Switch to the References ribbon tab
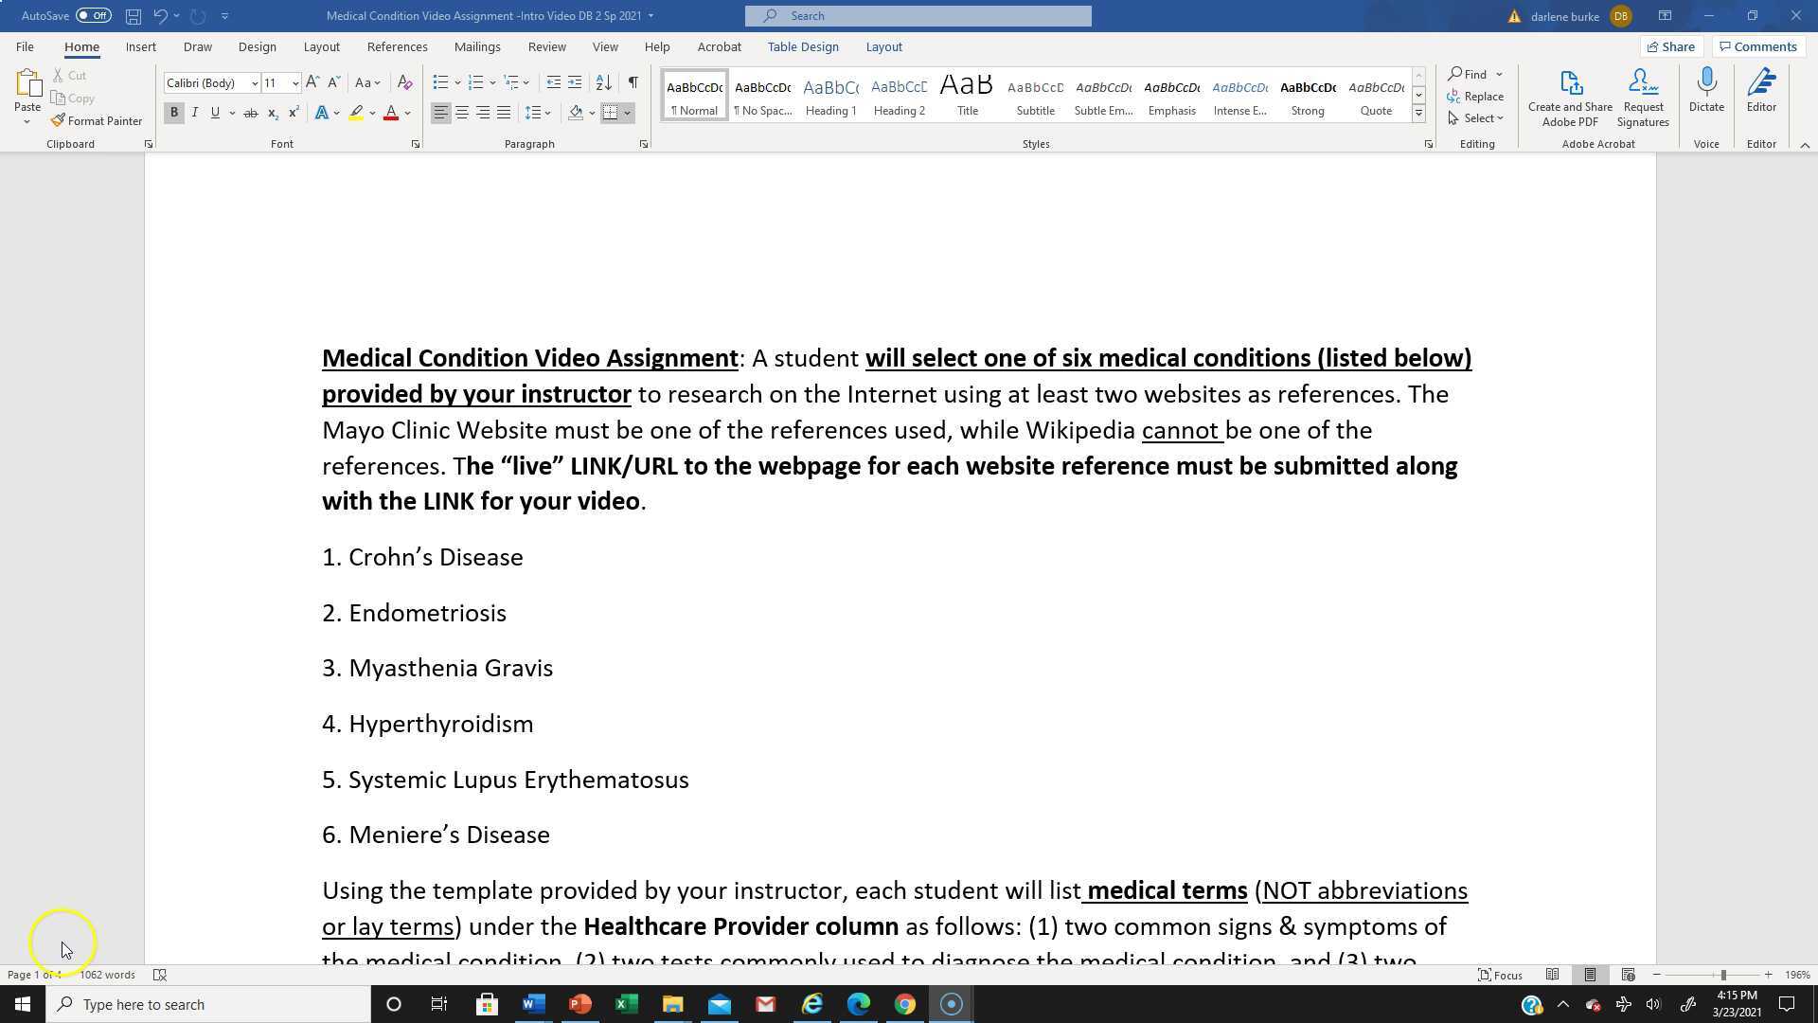The image size is (1818, 1023). click(398, 46)
